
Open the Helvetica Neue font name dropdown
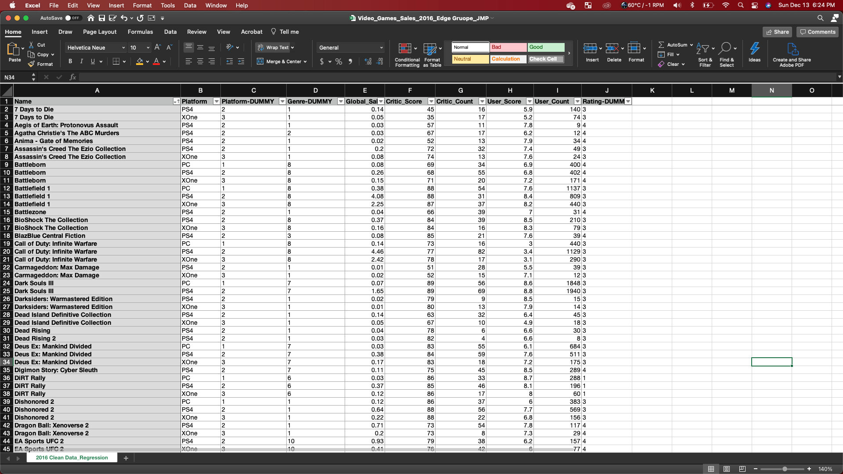coord(123,47)
